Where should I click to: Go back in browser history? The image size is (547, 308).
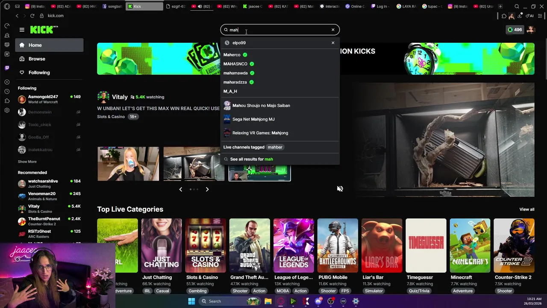click(17, 16)
